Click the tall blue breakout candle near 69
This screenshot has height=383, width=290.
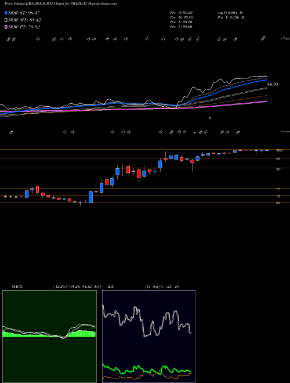click(x=91, y=197)
